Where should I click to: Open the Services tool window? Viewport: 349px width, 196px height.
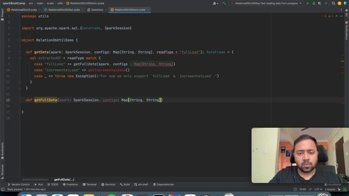point(108,185)
